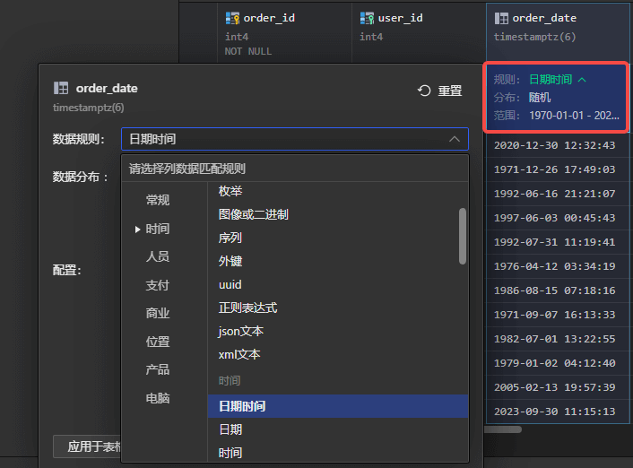This screenshot has width=633, height=468.
Task: Click the 规则 日期时间 link in column summary
Action: (551, 80)
